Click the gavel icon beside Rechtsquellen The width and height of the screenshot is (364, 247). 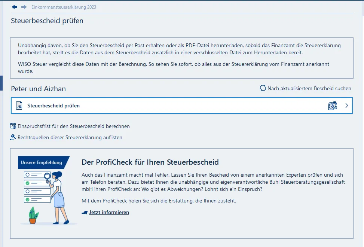[13, 137]
